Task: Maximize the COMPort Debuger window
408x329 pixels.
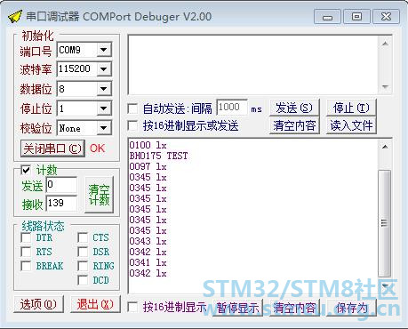Action: pyautogui.click(x=356, y=17)
